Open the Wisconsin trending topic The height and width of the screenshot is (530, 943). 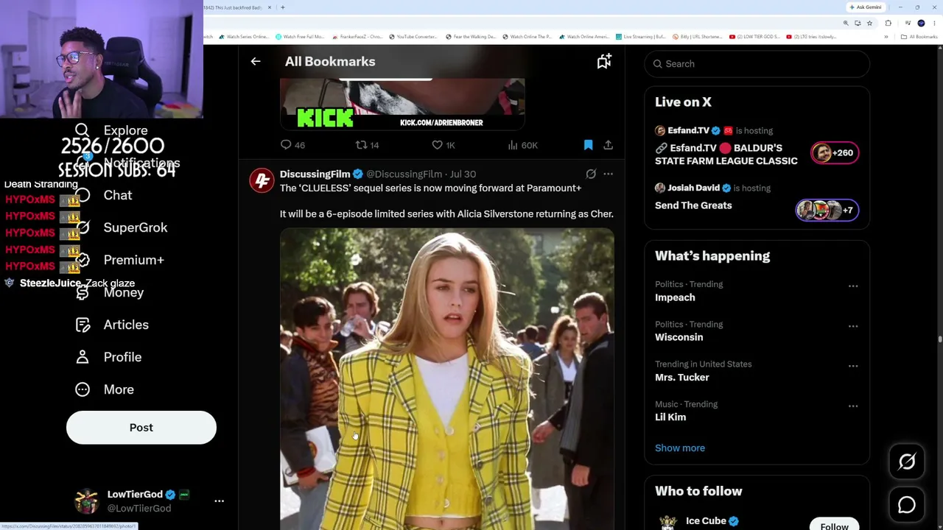click(679, 337)
